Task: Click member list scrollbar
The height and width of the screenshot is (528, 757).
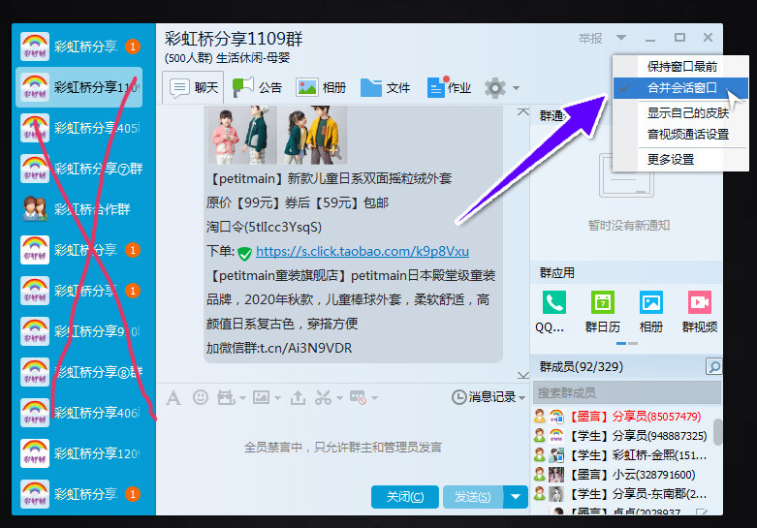Action: [717, 431]
